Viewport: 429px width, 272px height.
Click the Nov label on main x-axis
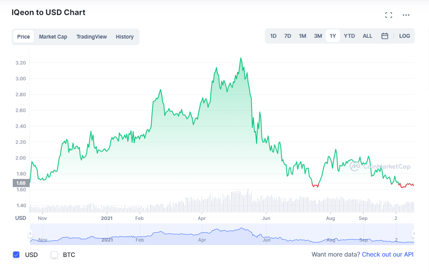point(42,218)
